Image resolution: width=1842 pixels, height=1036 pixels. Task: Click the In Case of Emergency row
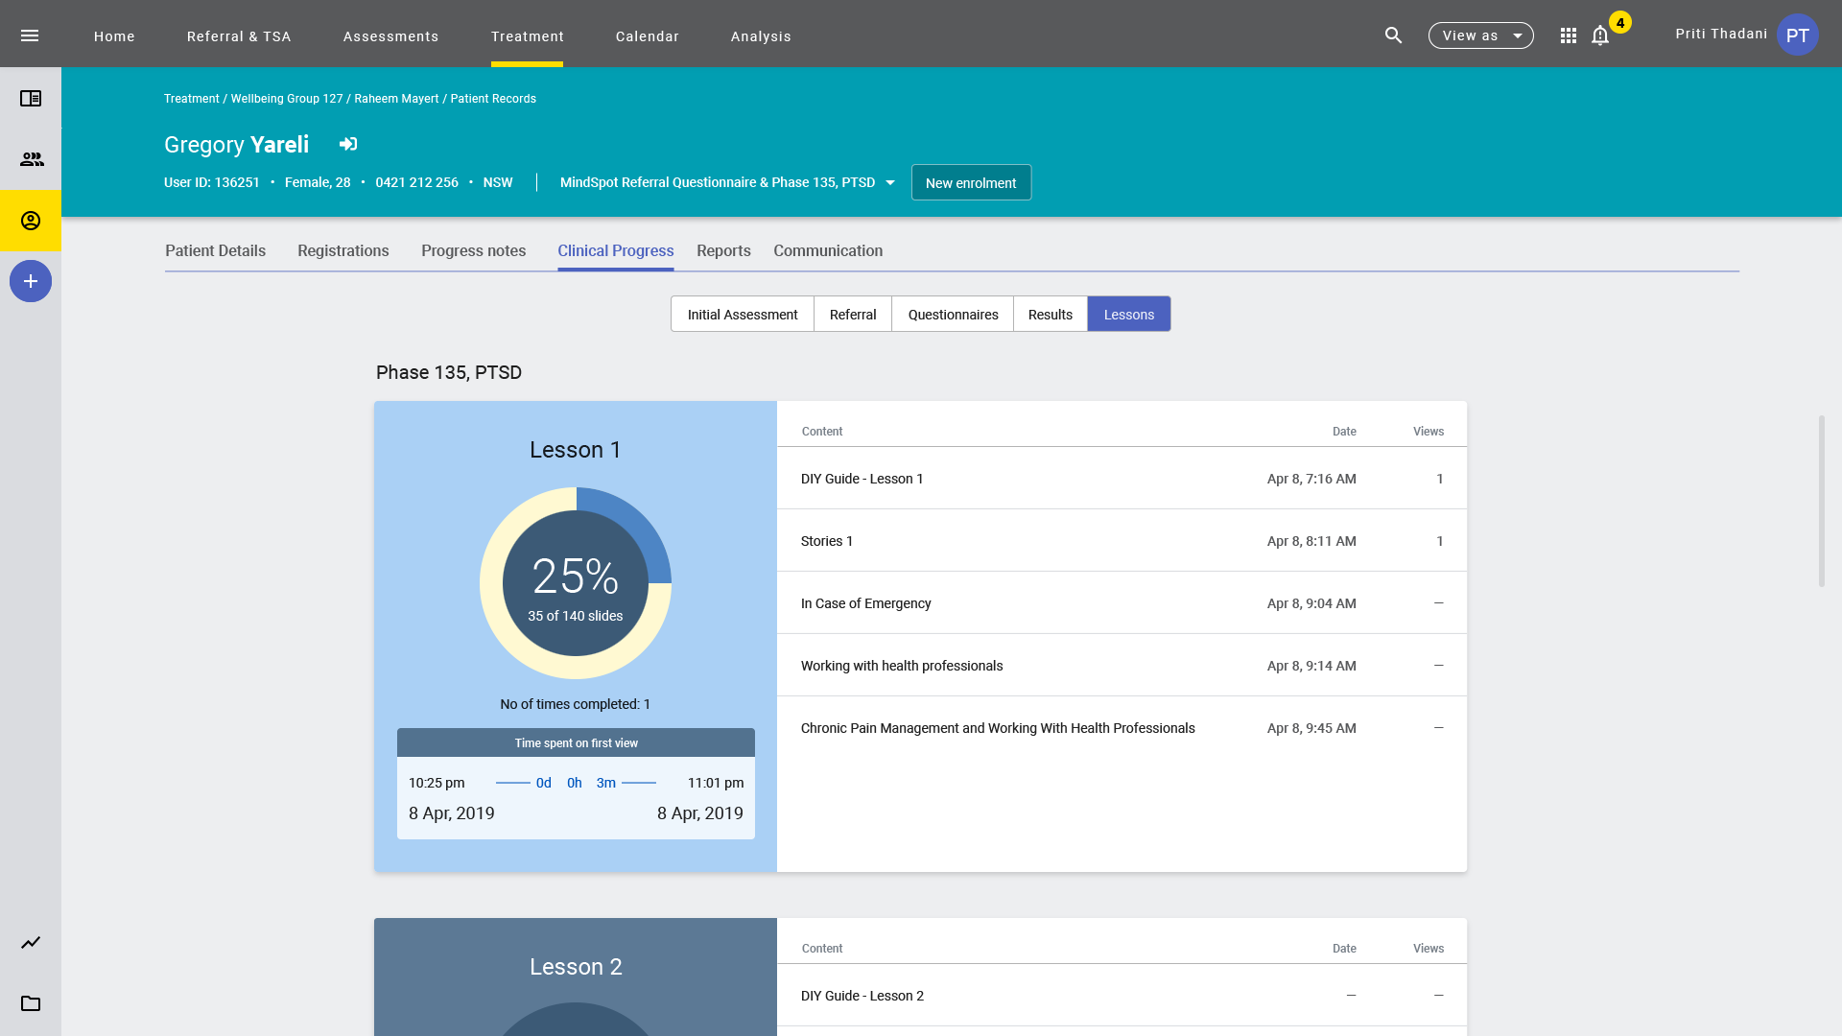coord(1122,603)
